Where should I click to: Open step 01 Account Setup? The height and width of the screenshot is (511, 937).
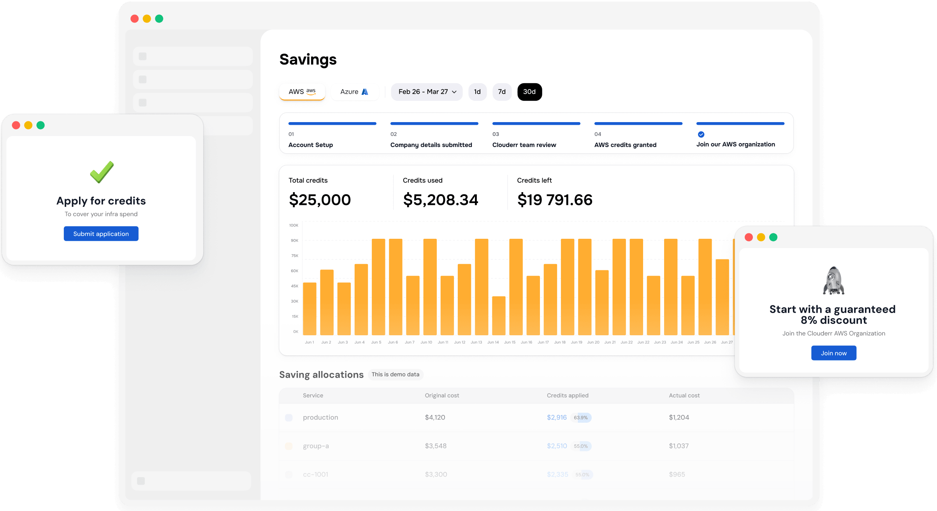click(332, 135)
